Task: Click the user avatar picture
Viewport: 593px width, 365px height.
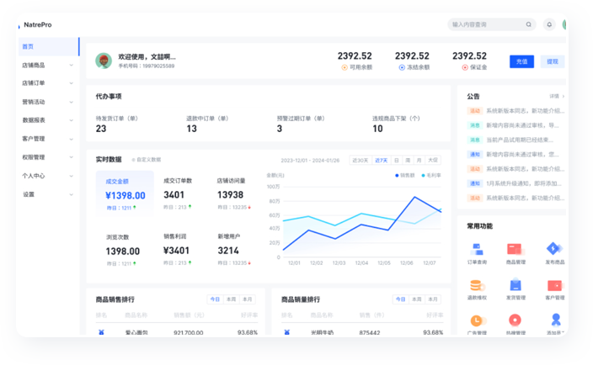Action: click(x=104, y=61)
